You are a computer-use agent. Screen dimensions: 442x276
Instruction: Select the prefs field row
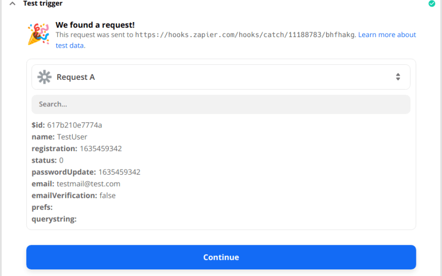pyautogui.click(x=42, y=207)
